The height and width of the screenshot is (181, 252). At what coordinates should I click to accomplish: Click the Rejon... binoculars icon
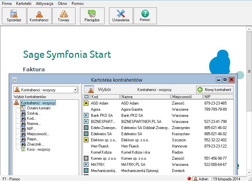23,139
